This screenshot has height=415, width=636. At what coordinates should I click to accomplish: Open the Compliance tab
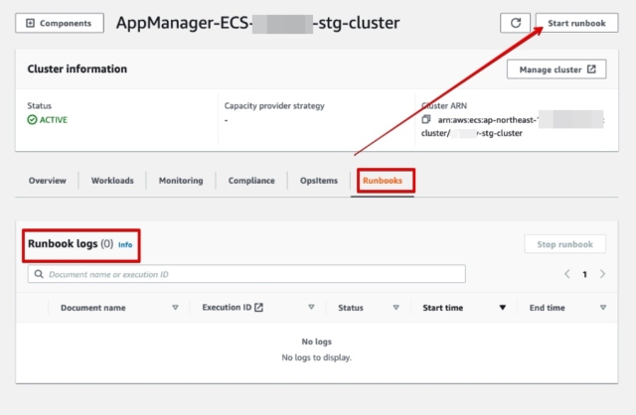251,181
